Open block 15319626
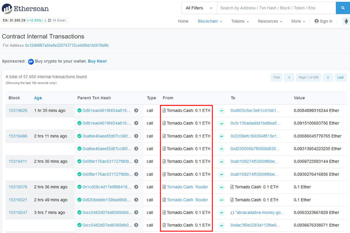This screenshot has width=350, height=233. (x=18, y=111)
